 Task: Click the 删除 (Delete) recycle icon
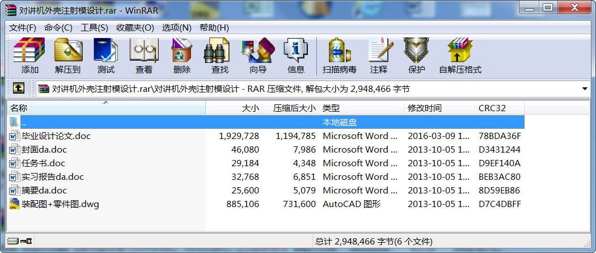tap(182, 50)
